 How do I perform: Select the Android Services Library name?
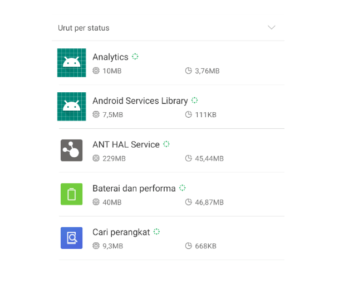(x=140, y=101)
